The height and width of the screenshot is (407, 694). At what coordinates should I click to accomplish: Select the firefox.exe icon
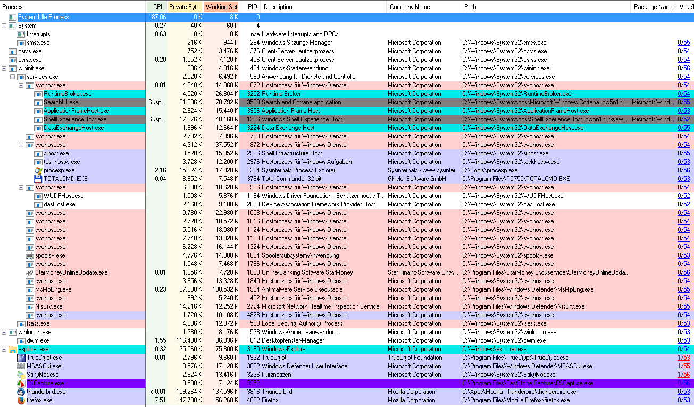[x=21, y=400]
